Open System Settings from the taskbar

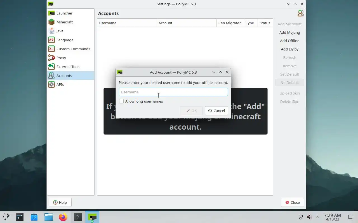(x=20, y=217)
